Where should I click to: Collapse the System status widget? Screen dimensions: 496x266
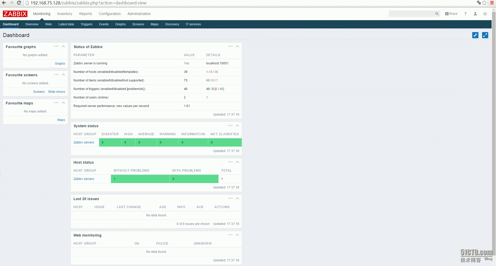(237, 126)
